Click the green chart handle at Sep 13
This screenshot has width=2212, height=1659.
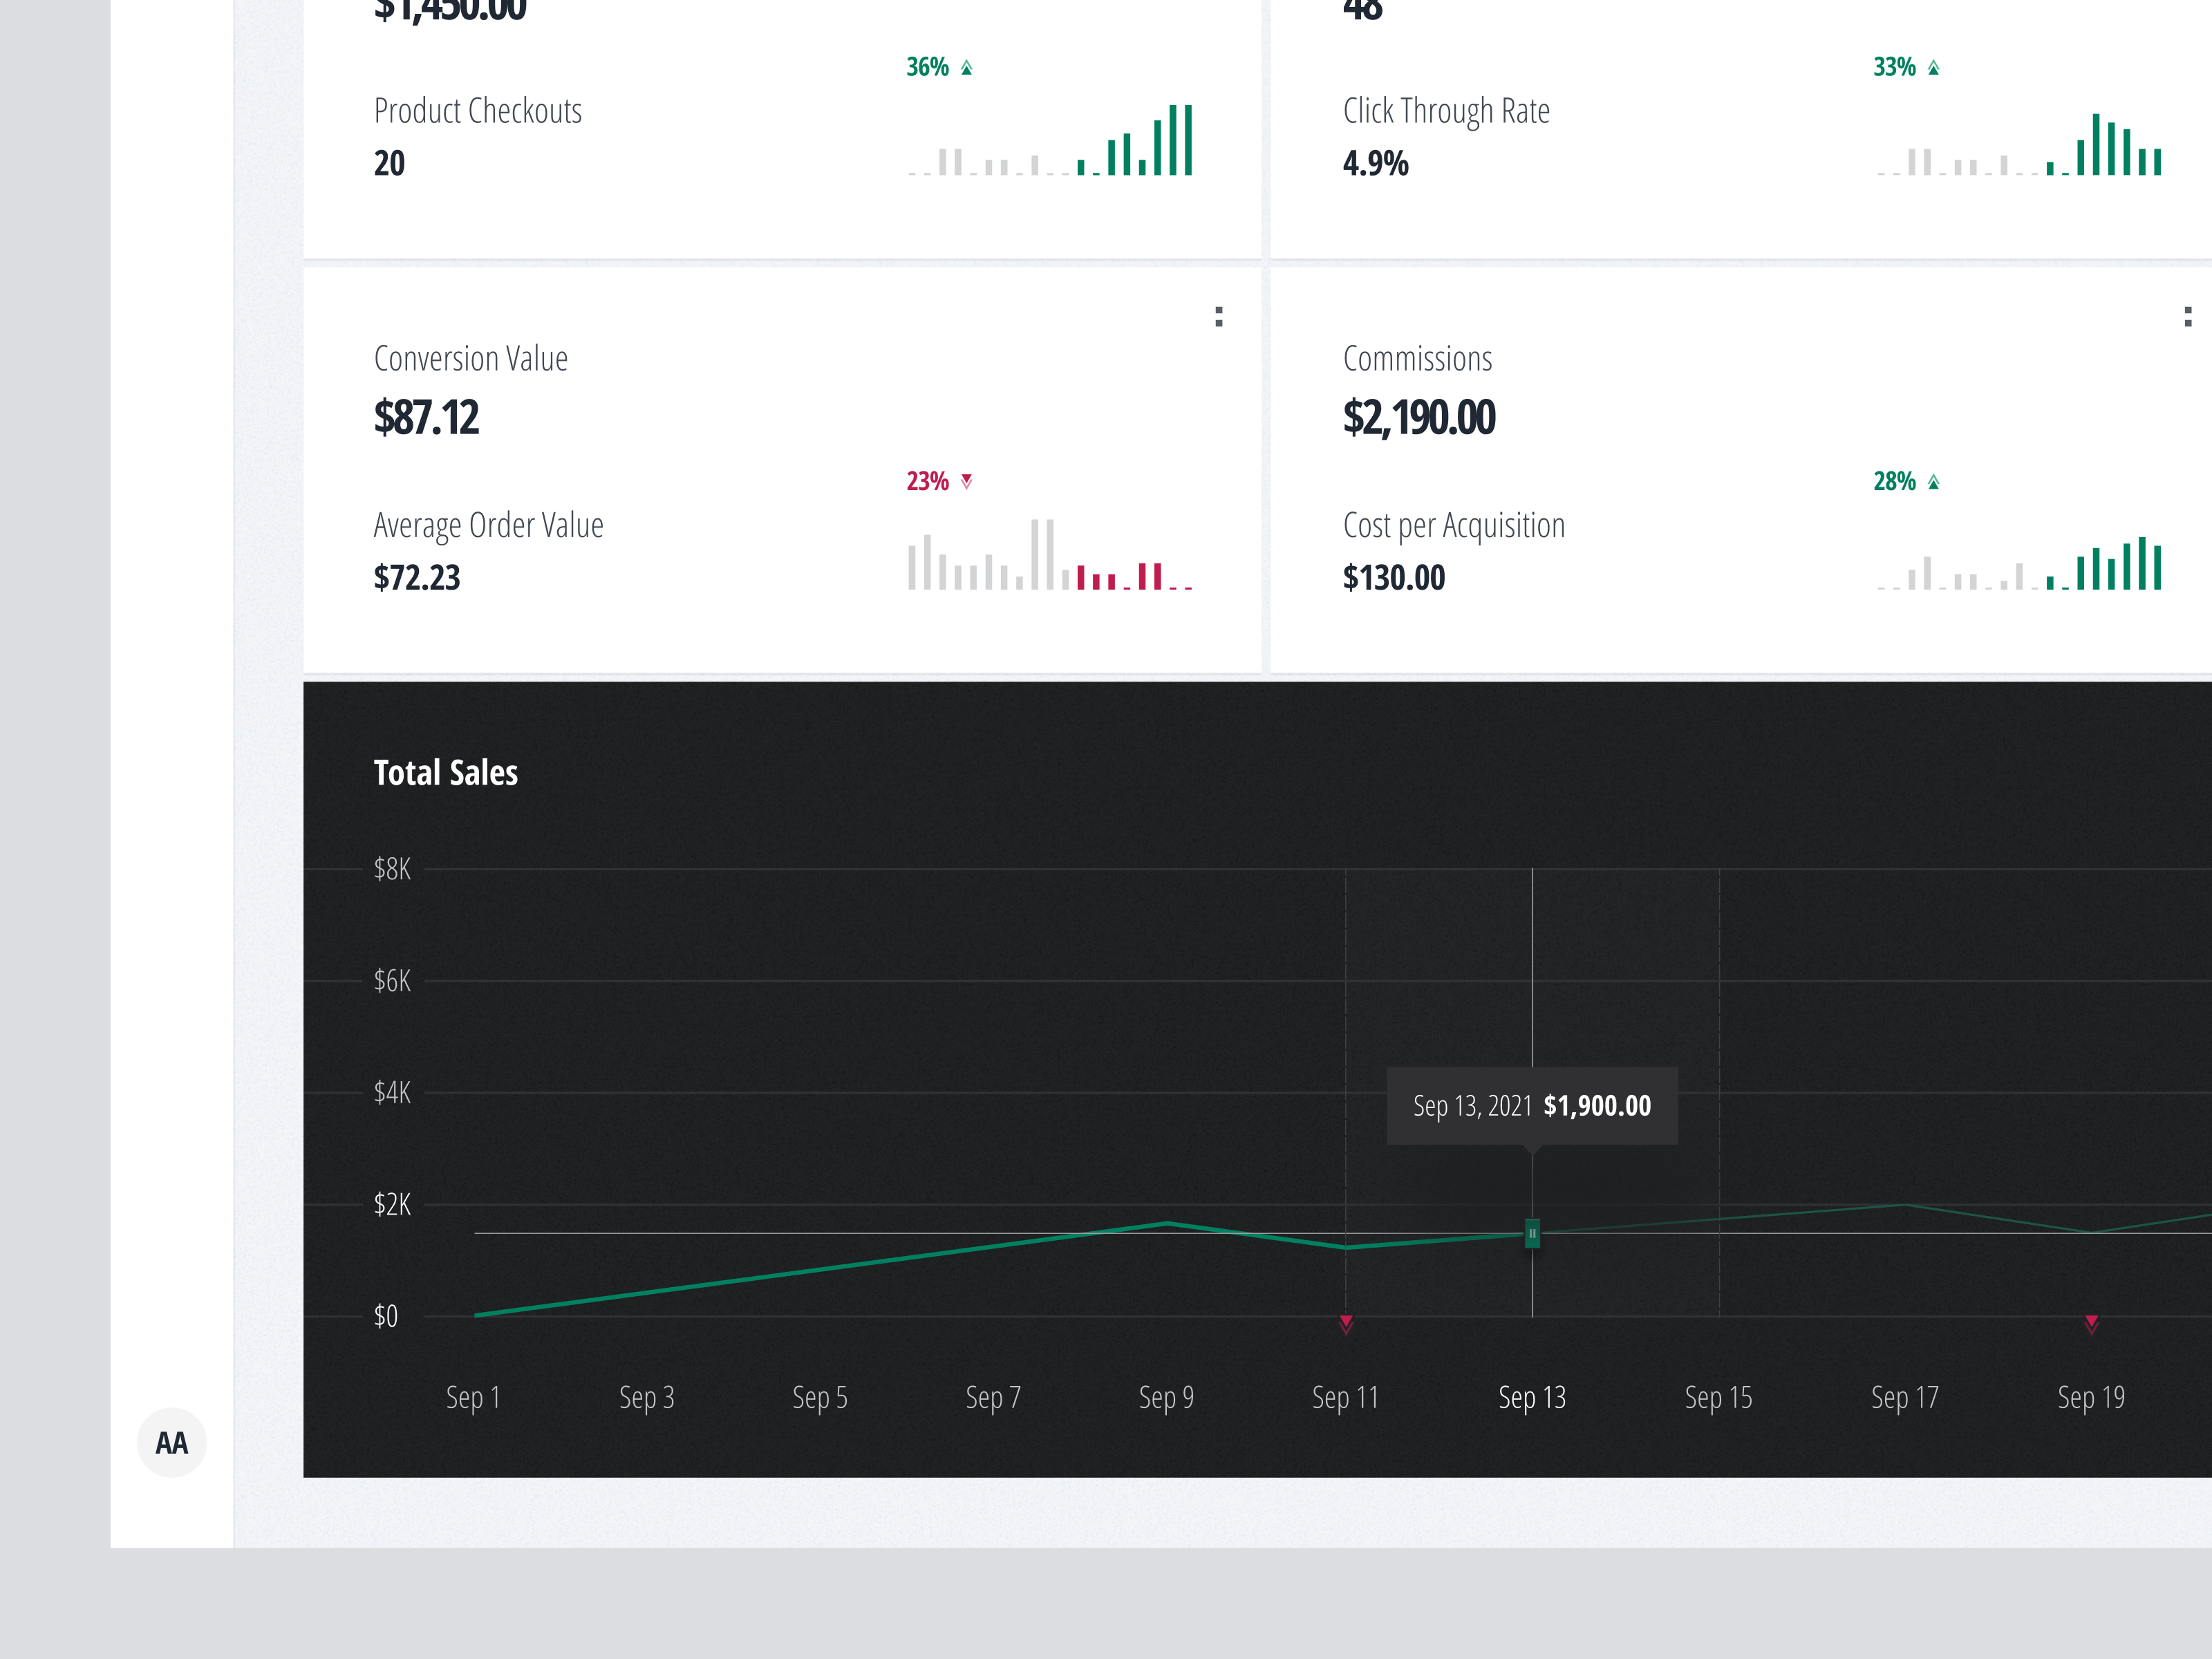click(x=1532, y=1233)
